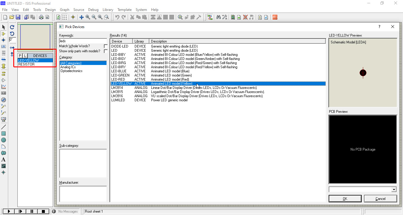Refresh the display via redraw icon

(58, 17)
